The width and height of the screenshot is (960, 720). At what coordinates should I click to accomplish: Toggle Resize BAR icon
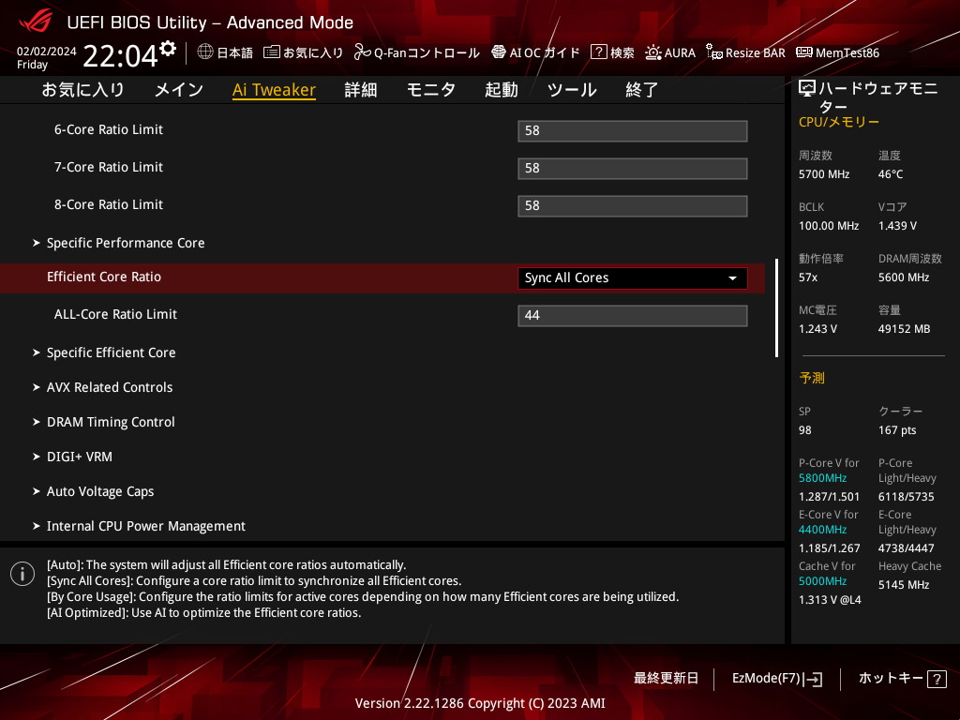click(x=714, y=52)
